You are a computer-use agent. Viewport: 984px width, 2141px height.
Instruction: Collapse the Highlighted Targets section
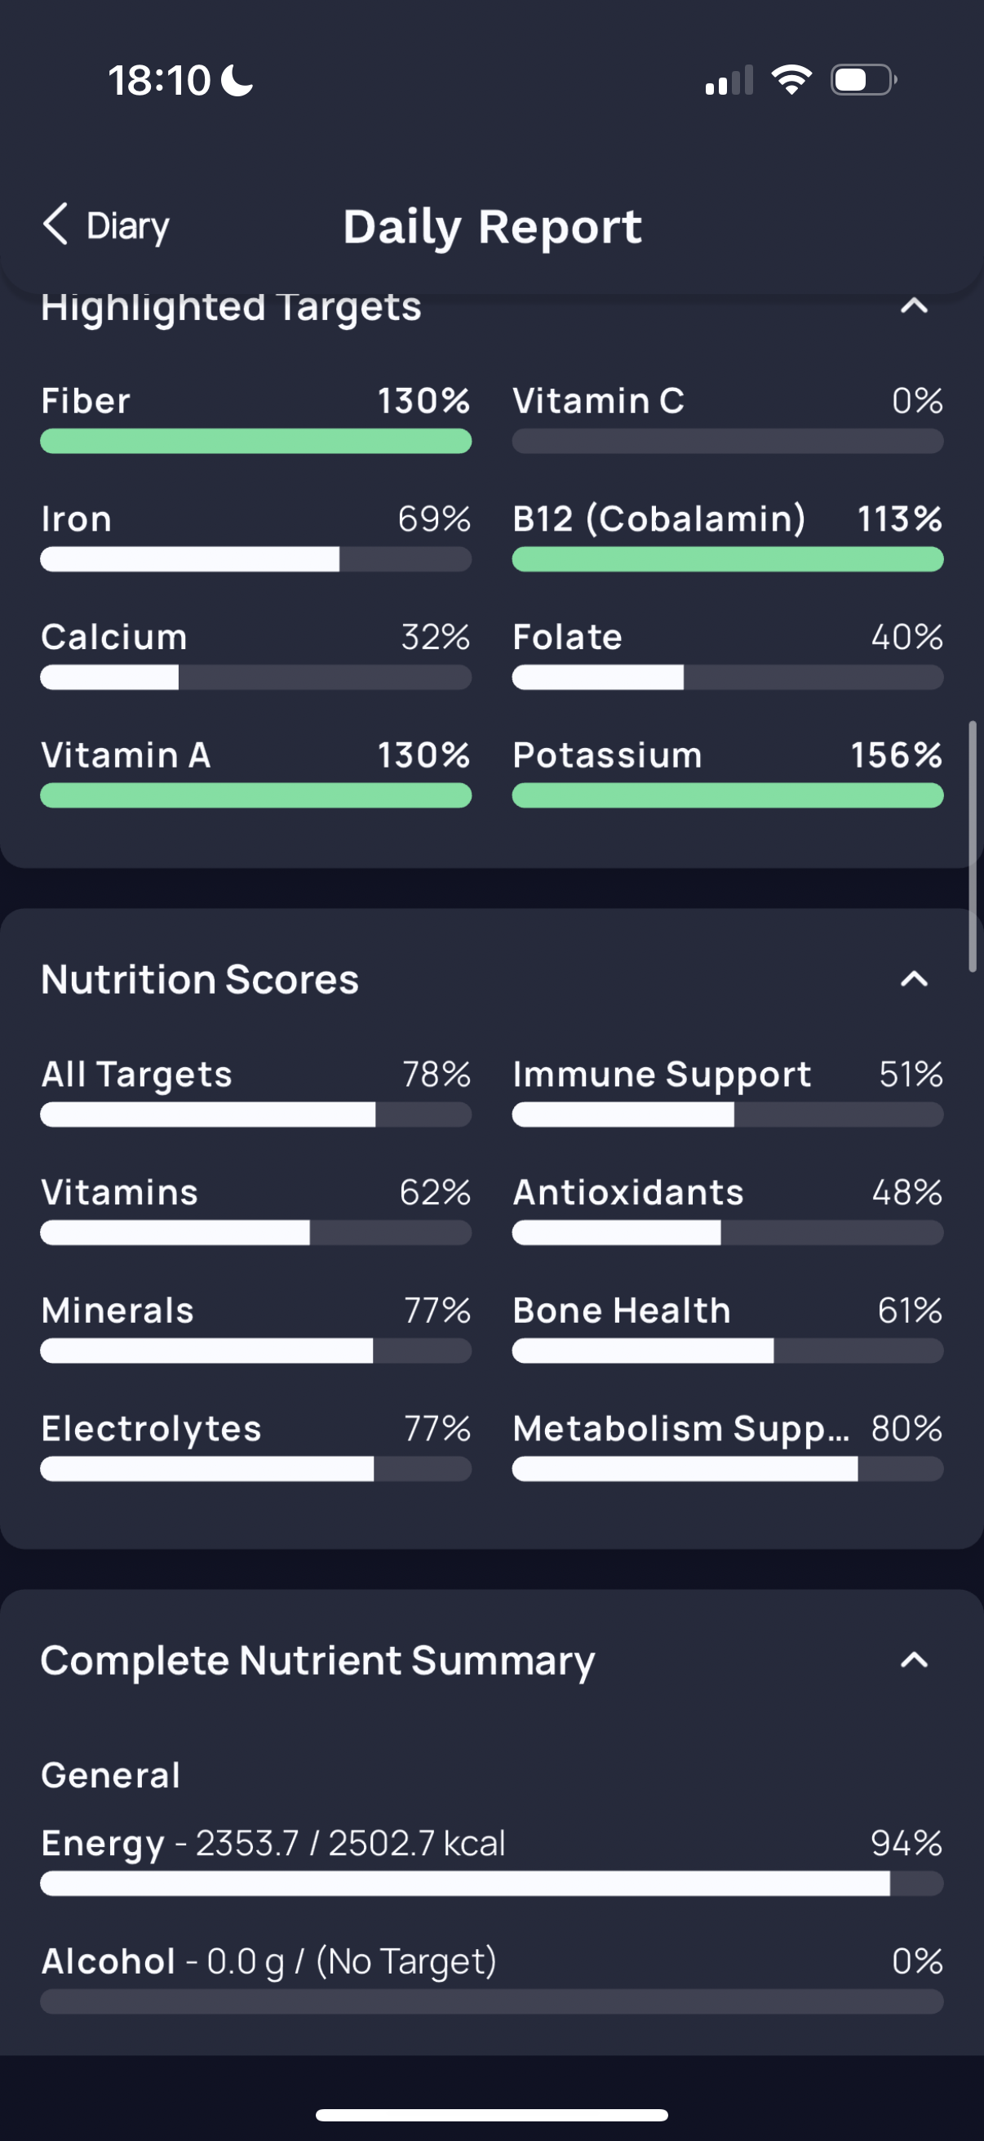click(x=913, y=306)
